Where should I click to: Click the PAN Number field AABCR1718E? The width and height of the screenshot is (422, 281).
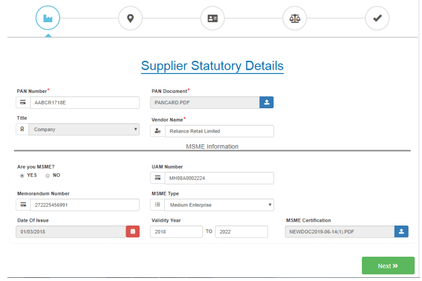85,102
